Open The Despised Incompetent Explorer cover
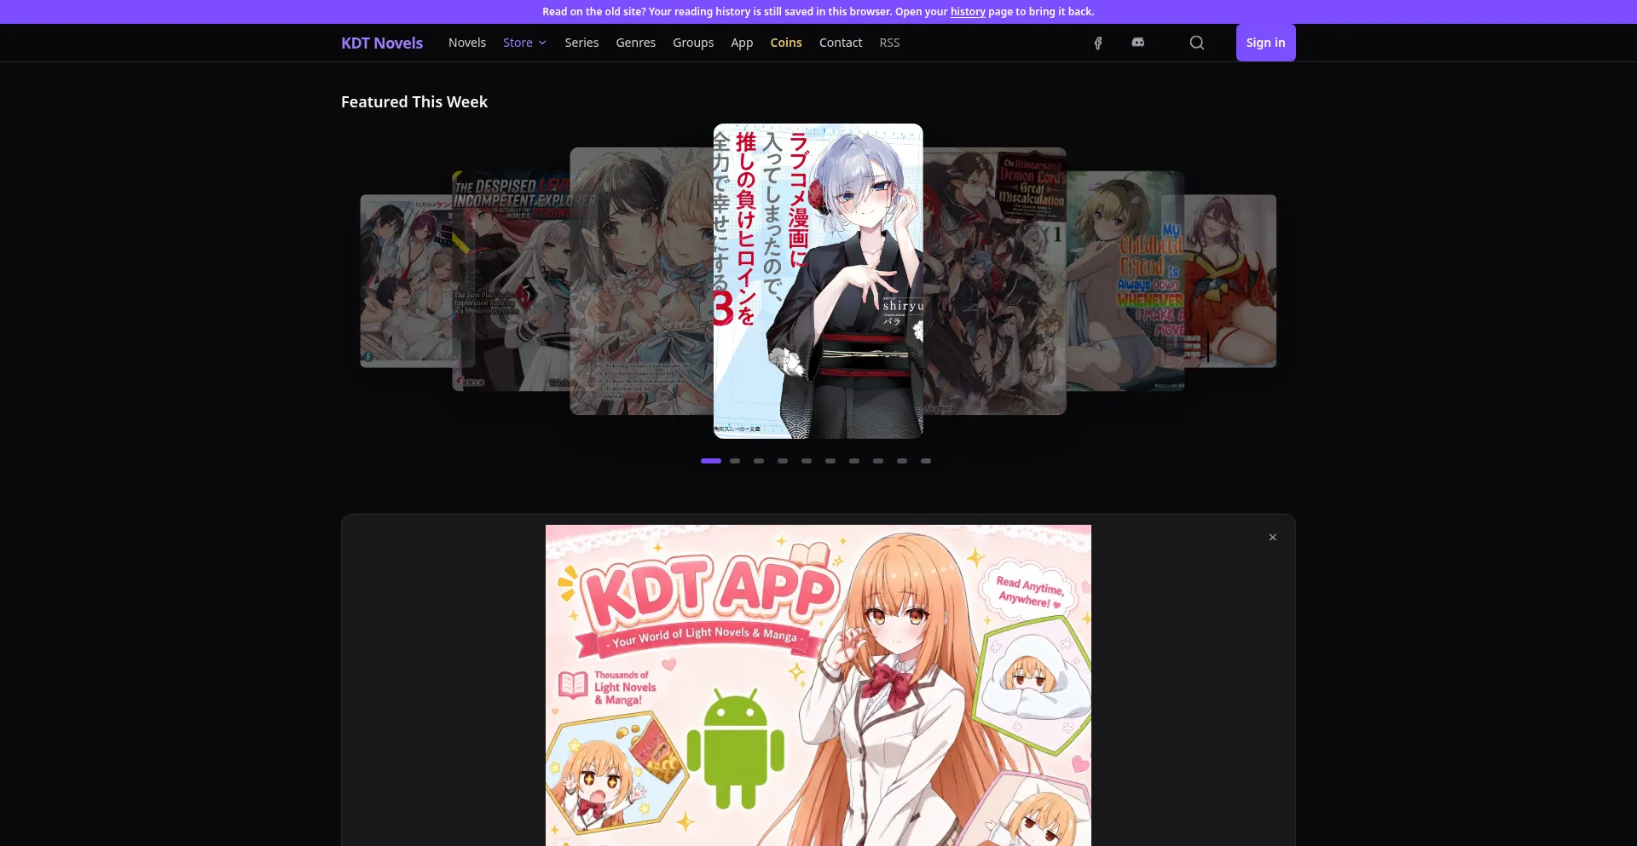 pyautogui.click(x=510, y=281)
